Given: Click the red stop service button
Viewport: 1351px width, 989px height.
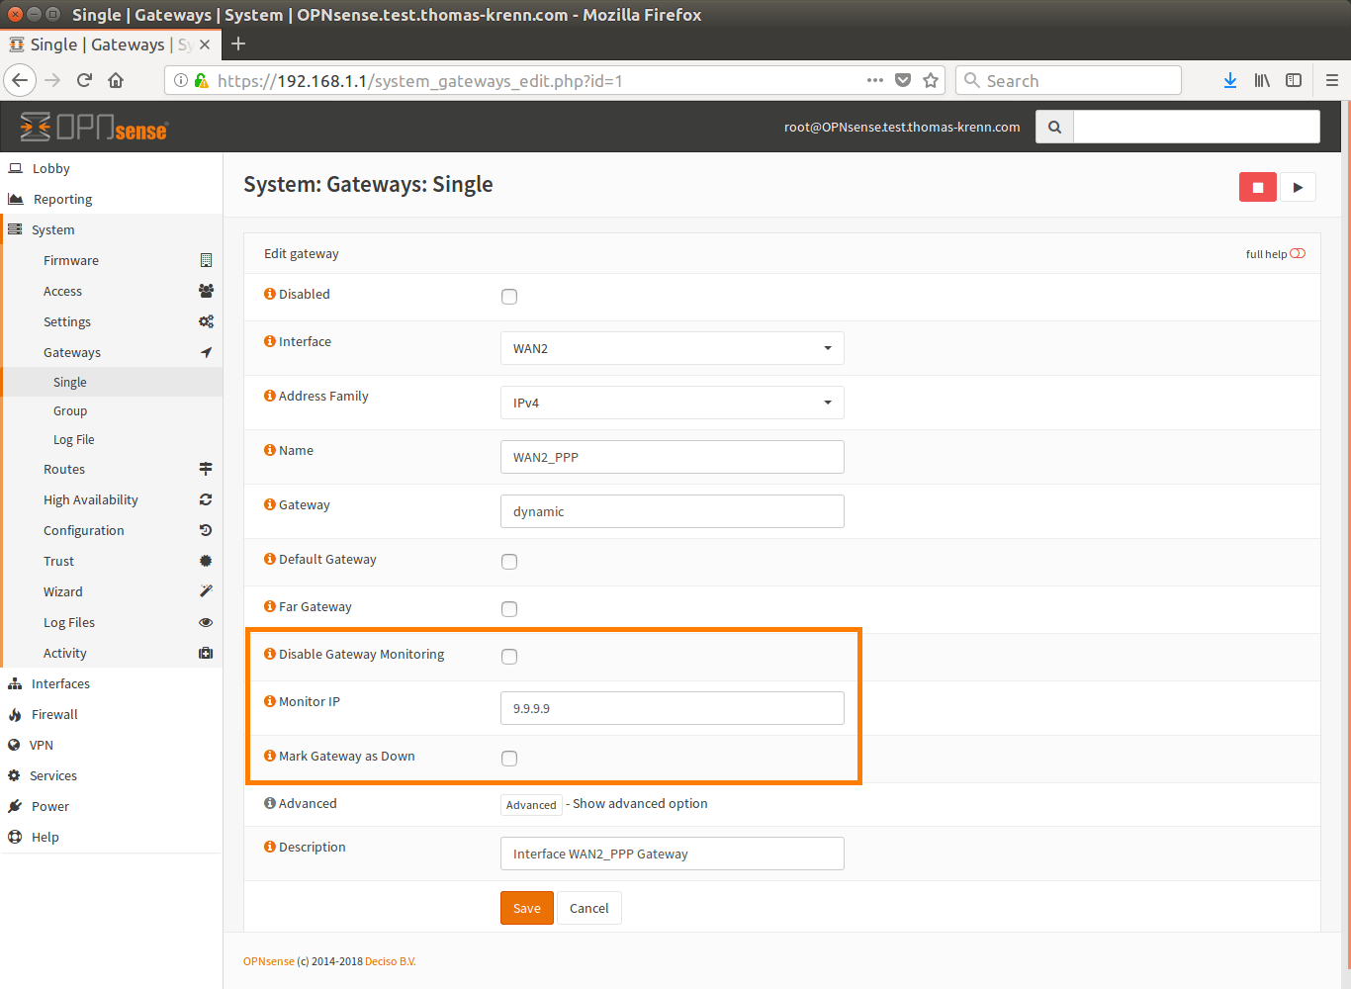Looking at the screenshot, I should tap(1257, 187).
